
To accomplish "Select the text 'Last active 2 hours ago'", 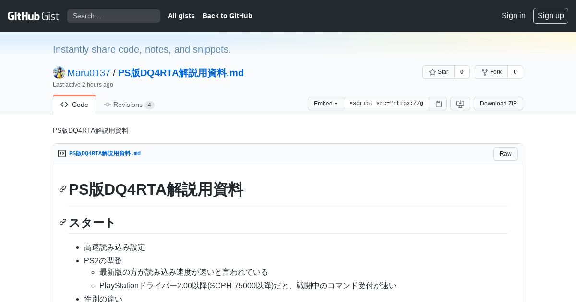I will pyautogui.click(x=83, y=85).
